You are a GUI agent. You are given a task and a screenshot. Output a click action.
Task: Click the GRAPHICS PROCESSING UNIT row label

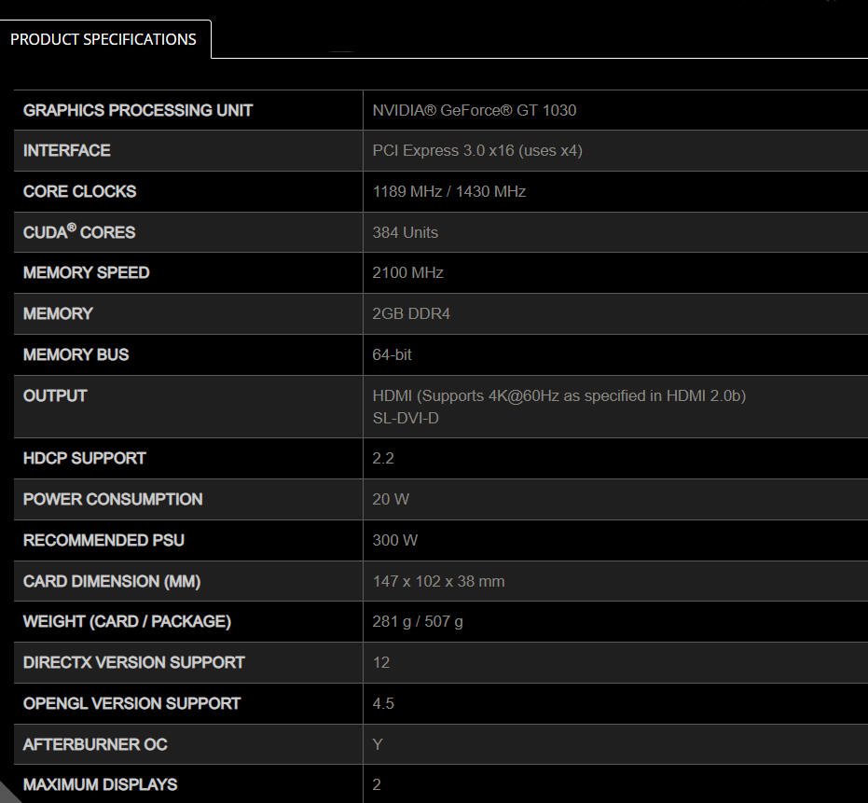[x=138, y=110]
